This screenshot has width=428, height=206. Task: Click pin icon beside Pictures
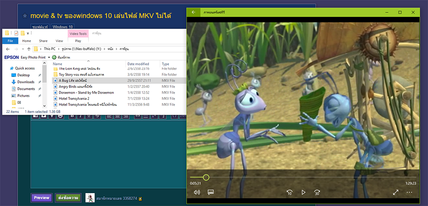[39, 96]
